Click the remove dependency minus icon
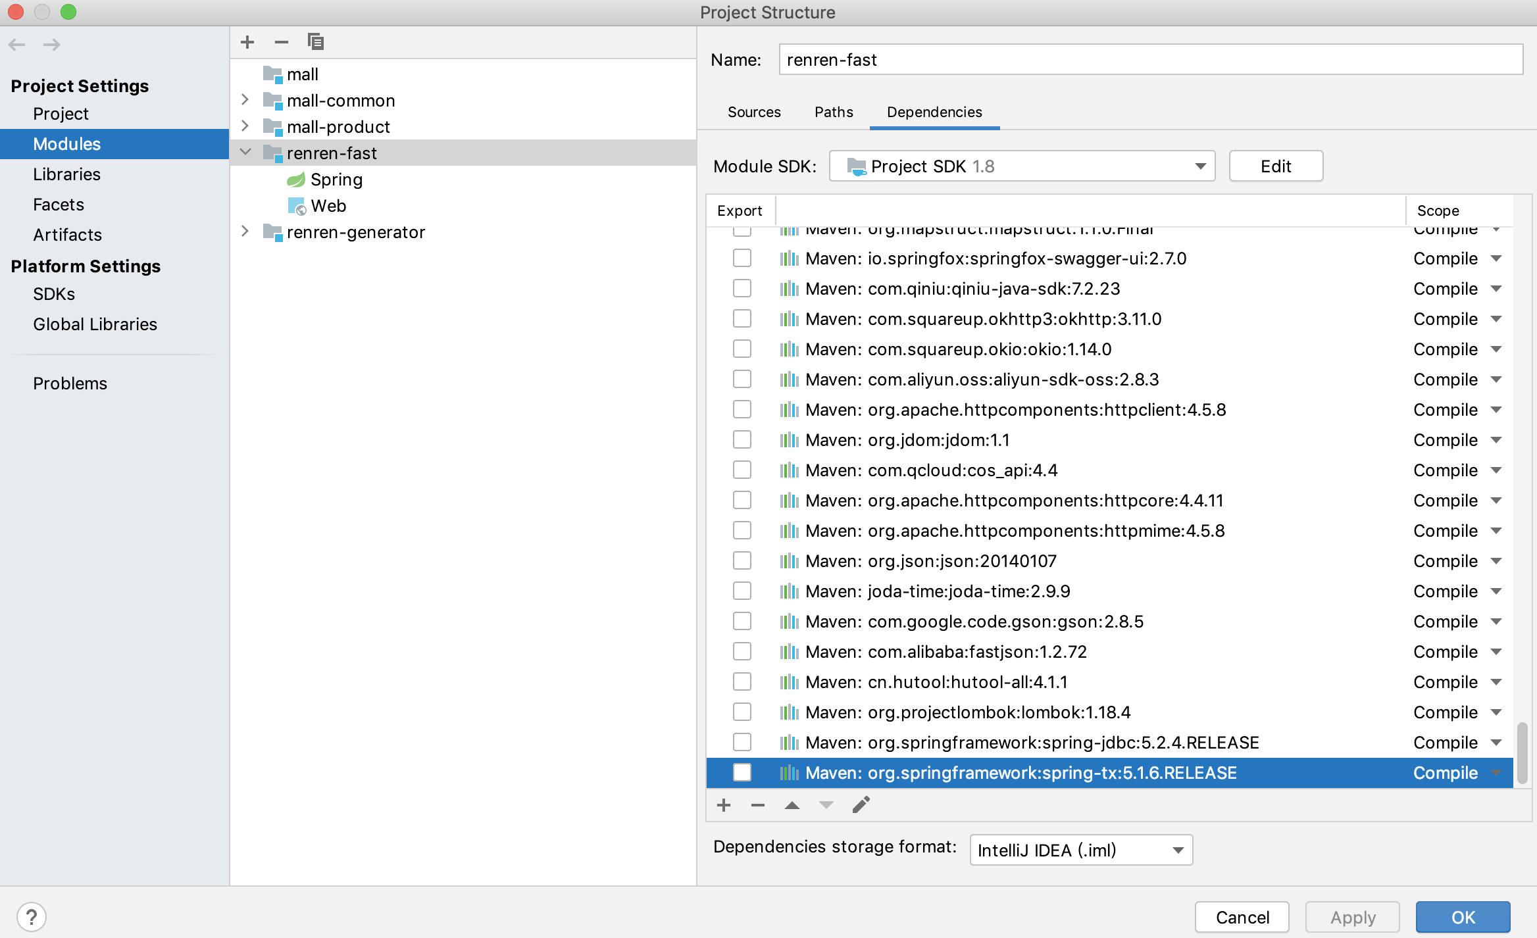1537x938 pixels. (758, 805)
